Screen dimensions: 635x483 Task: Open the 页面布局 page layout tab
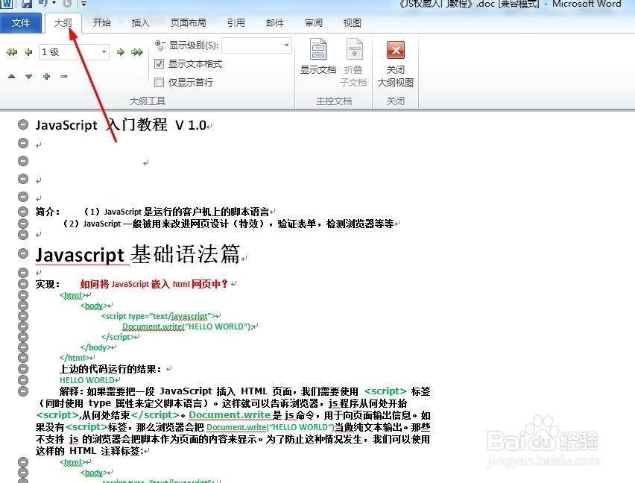point(189,23)
